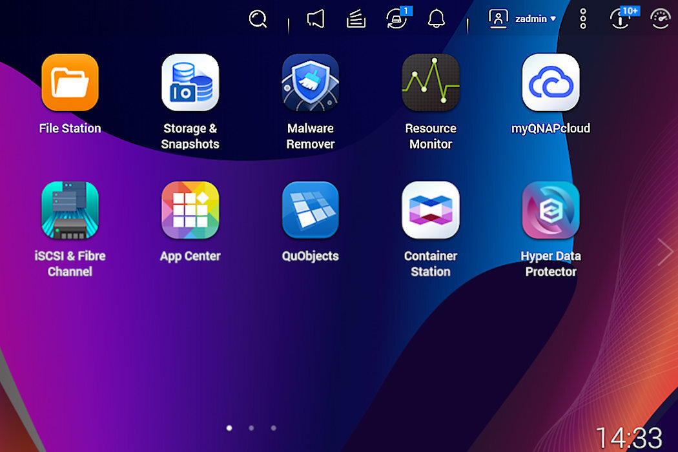
Task: Select the first desktop page dot
Action: (229, 428)
